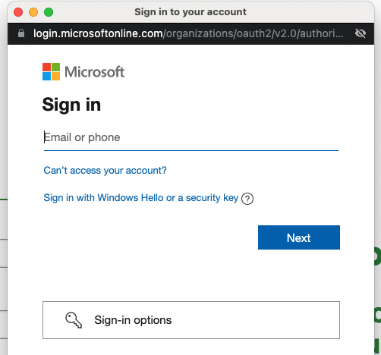Click the Microsoft wordmark text

pyautogui.click(x=94, y=72)
